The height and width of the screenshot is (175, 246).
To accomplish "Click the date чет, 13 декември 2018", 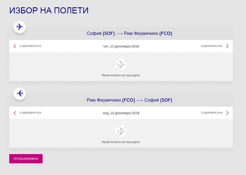I will coord(121,46).
